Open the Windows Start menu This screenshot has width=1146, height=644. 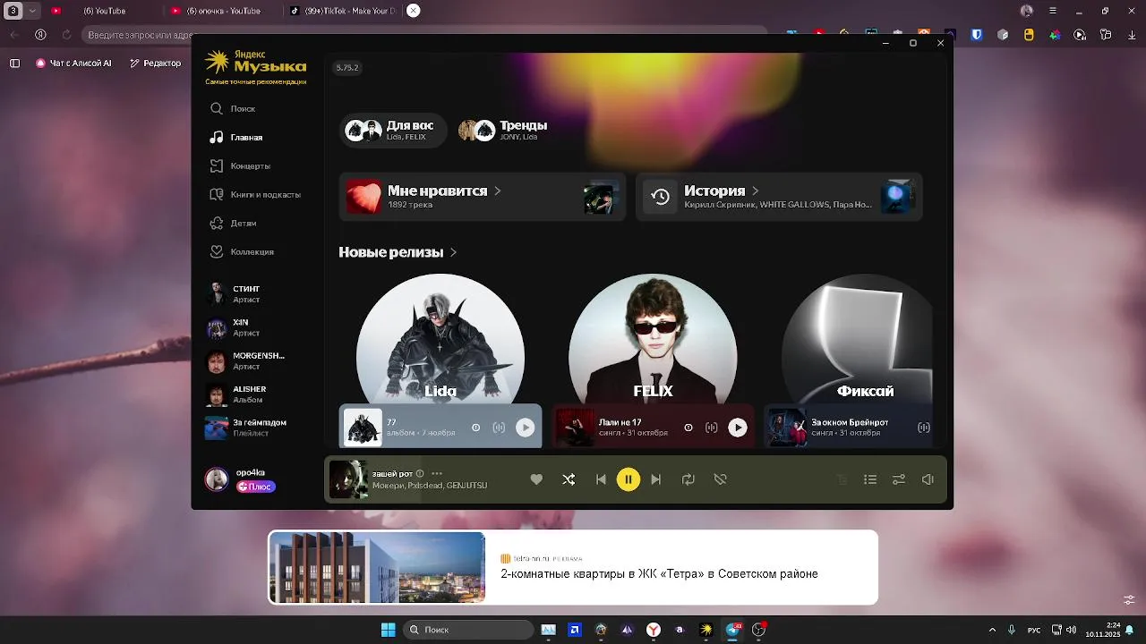tap(388, 630)
